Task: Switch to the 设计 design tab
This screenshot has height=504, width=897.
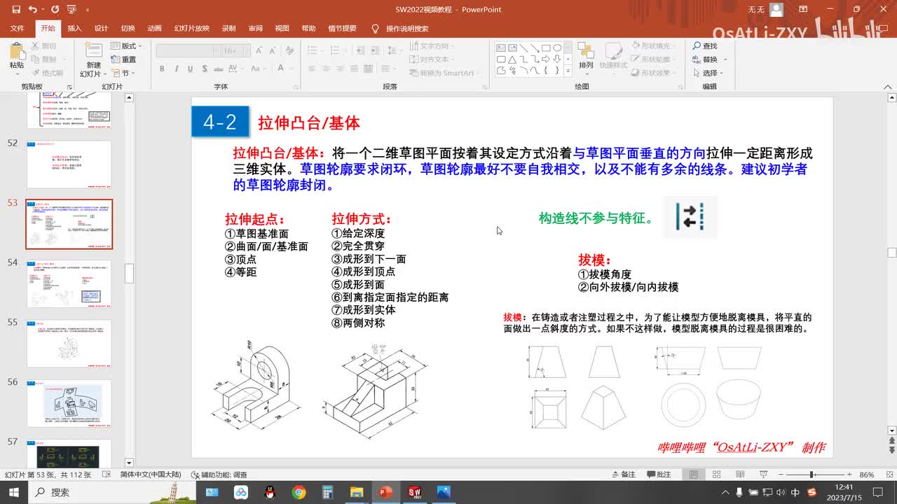Action: tap(101, 29)
